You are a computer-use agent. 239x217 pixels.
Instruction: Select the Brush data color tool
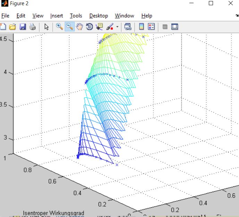(110, 27)
